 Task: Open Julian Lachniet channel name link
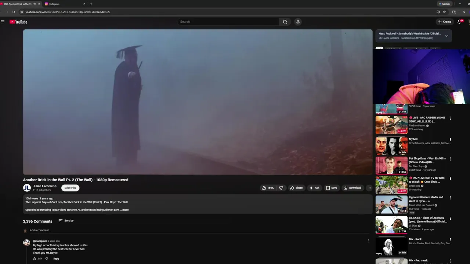(x=43, y=186)
